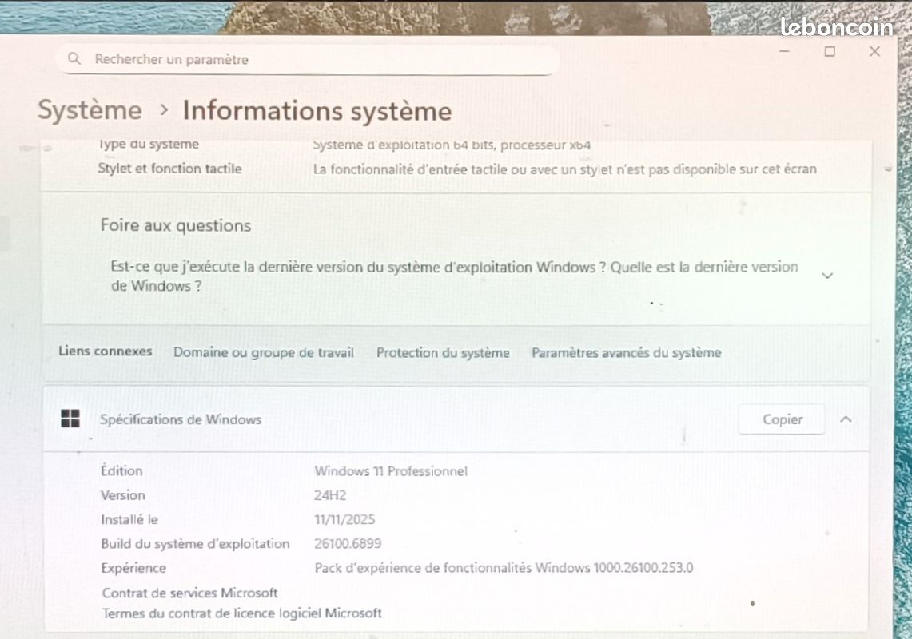Select the build number 26100.6899
912x639 pixels.
pyautogui.click(x=348, y=544)
